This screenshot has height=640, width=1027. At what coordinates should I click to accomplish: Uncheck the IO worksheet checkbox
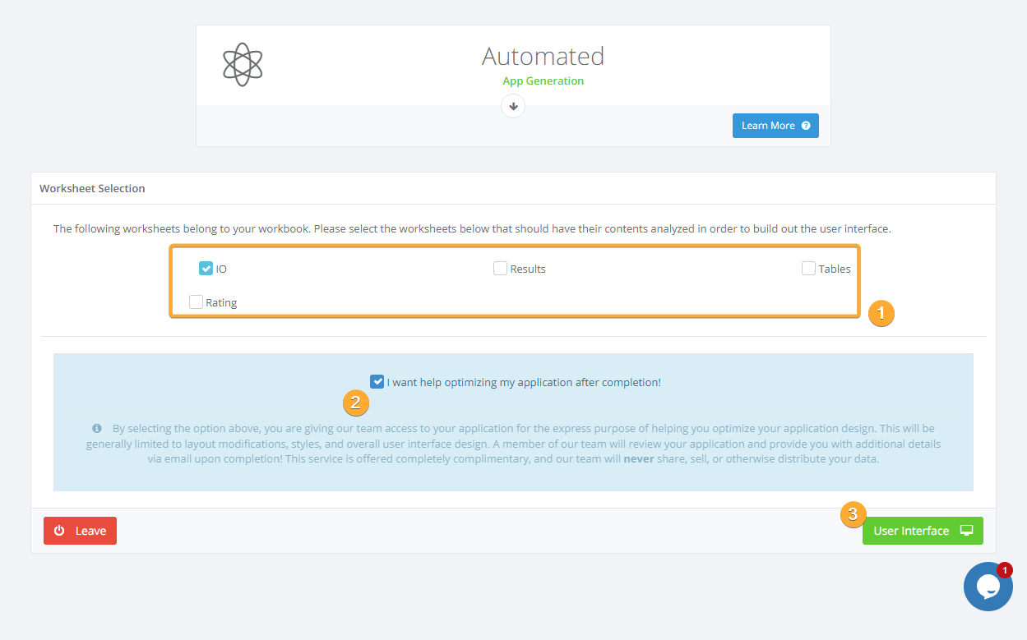(x=206, y=268)
